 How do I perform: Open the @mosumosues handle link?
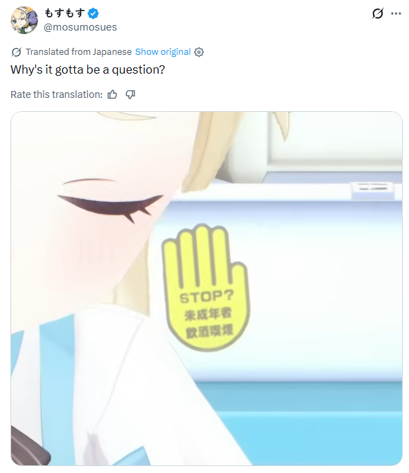click(x=80, y=27)
